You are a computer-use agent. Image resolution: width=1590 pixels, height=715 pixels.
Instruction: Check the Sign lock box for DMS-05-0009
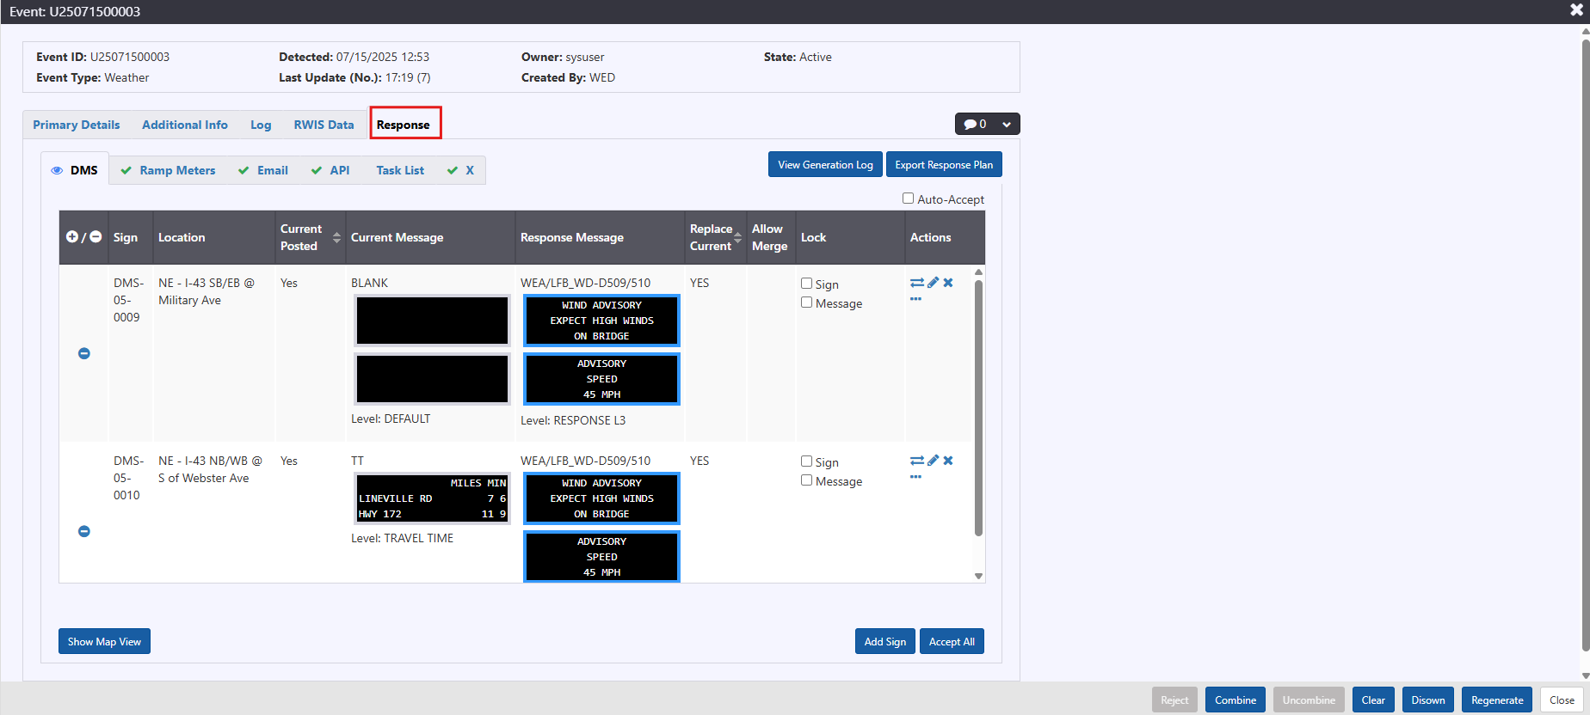pos(807,284)
